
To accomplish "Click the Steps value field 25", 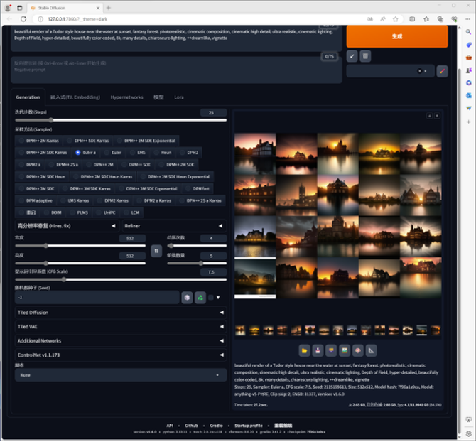I will (213, 112).
